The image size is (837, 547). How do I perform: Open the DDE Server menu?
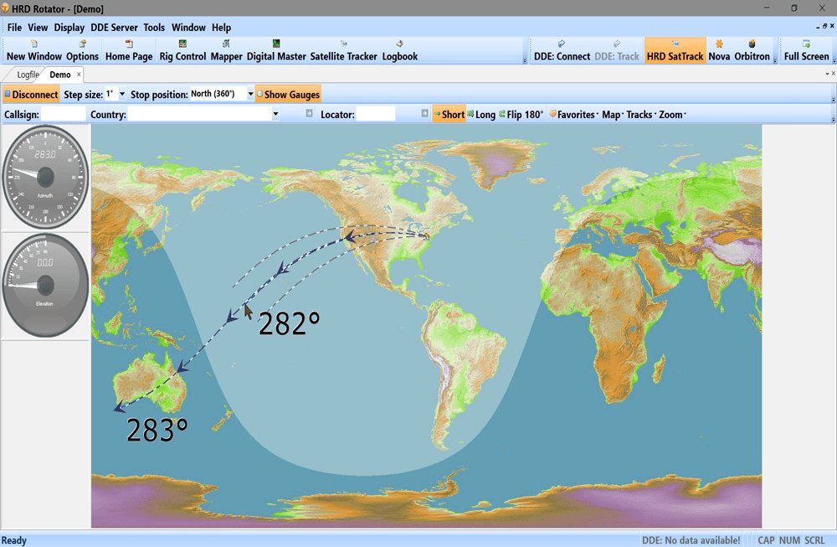(114, 28)
